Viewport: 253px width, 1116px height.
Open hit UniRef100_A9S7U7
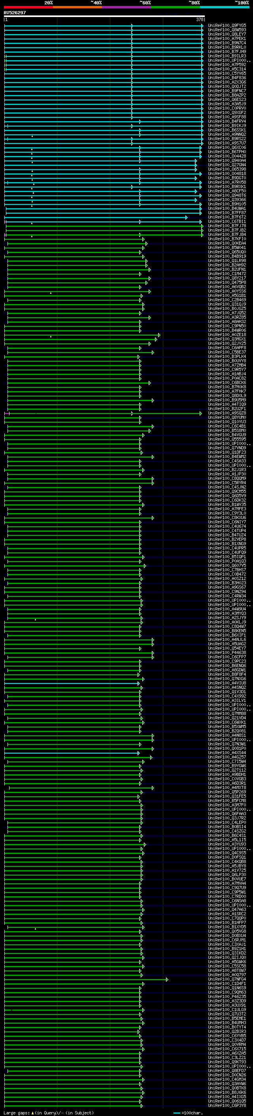click(x=227, y=143)
